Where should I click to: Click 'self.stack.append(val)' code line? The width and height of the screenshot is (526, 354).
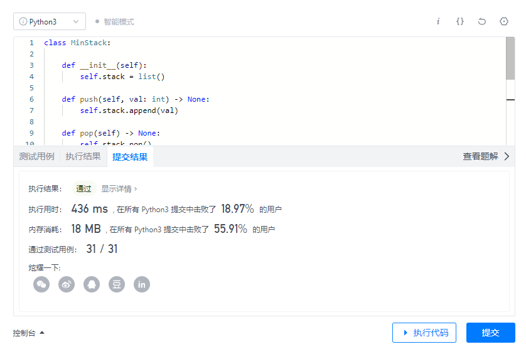coord(129,110)
